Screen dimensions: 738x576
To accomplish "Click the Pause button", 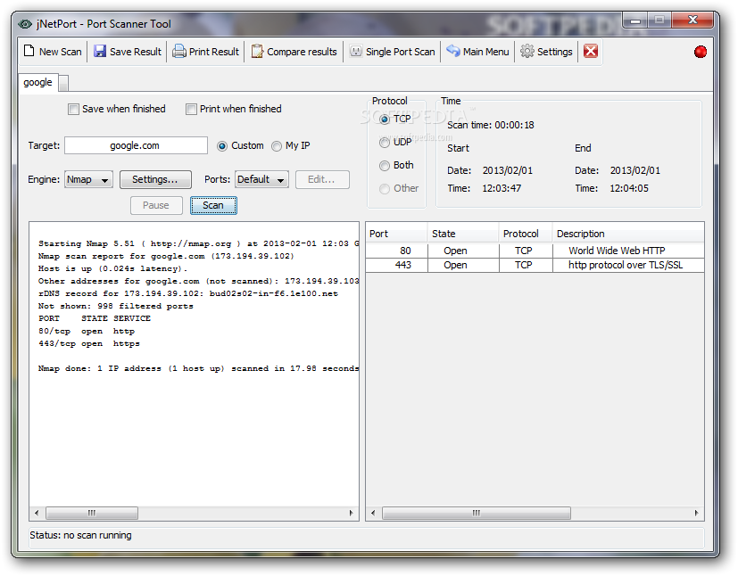I will pos(156,205).
